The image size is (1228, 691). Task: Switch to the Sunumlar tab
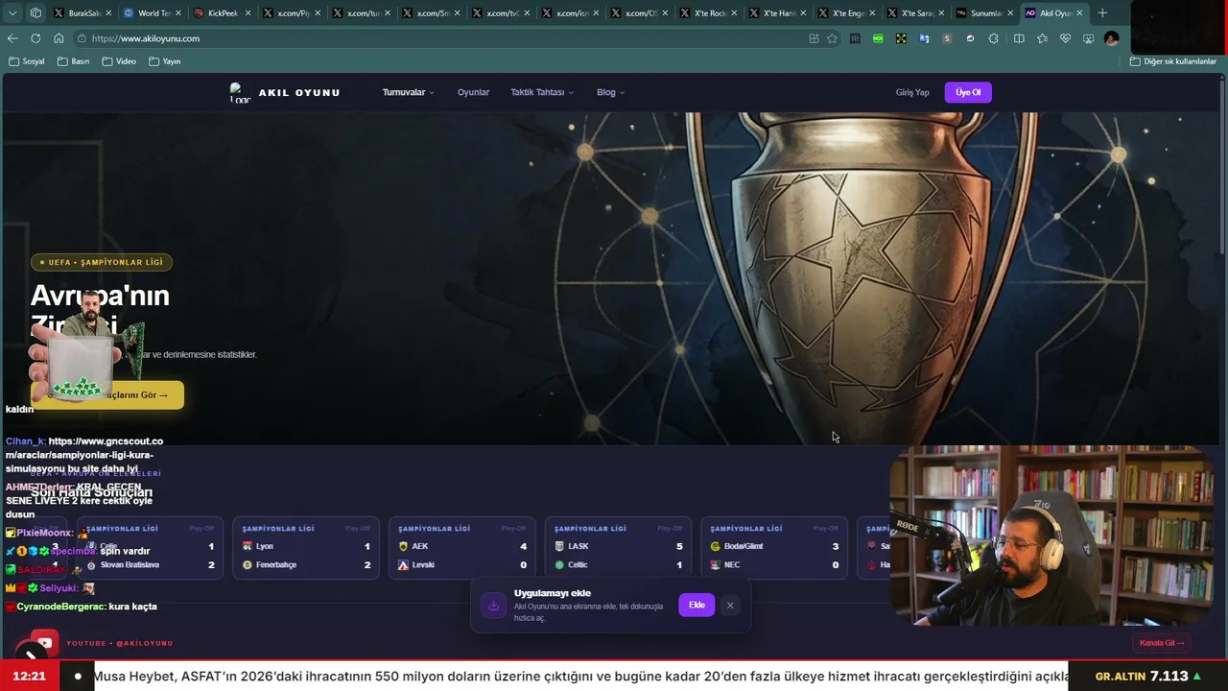tap(985, 13)
